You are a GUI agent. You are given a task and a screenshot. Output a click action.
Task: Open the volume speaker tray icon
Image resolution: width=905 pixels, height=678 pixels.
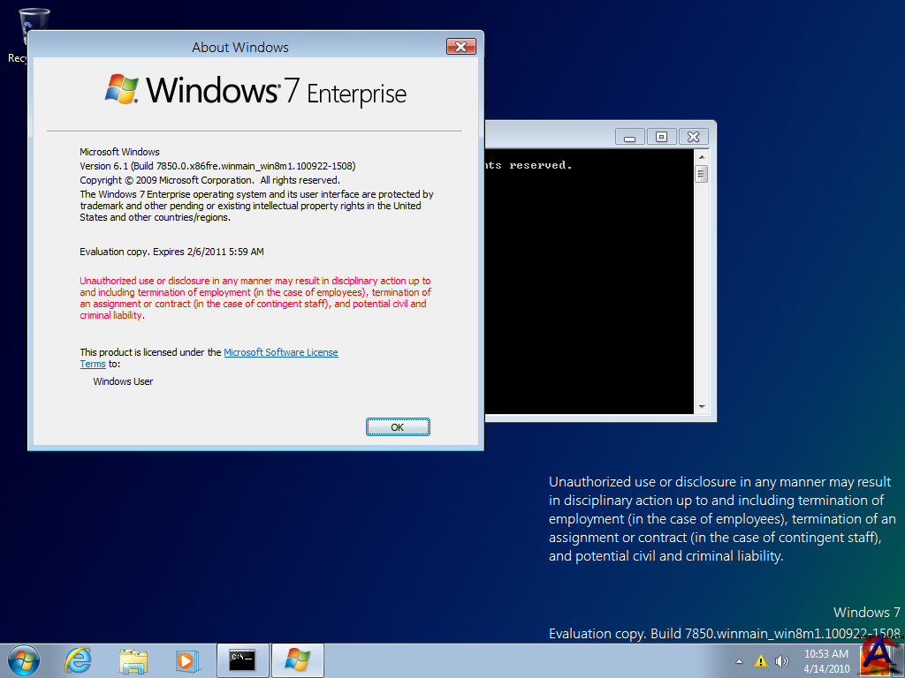(781, 661)
